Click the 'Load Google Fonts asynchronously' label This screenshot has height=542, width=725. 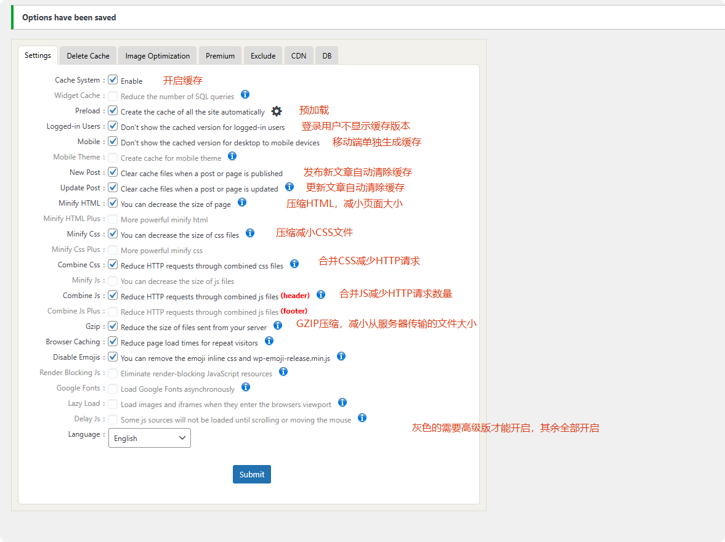coord(177,389)
